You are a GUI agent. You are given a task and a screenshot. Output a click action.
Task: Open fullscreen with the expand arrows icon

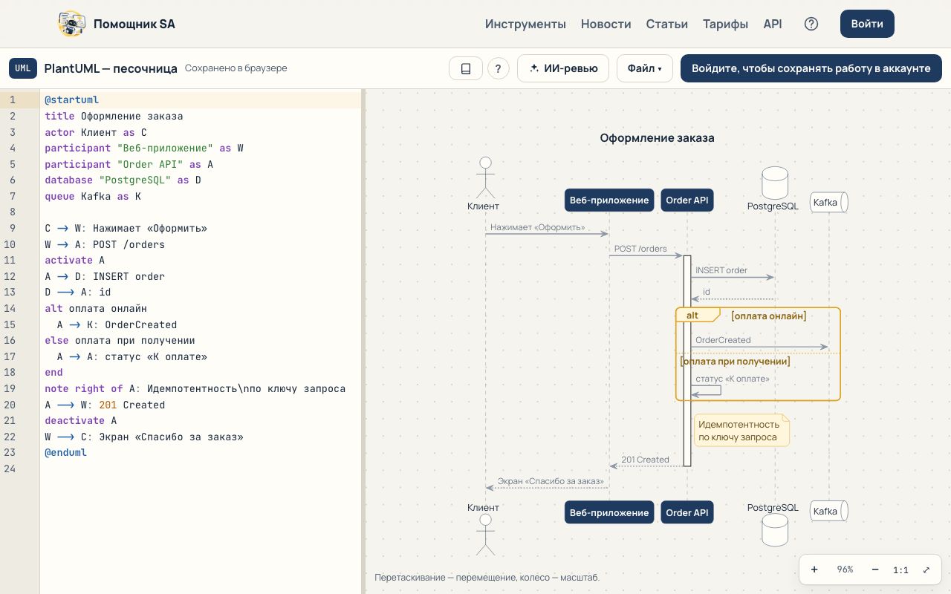pyautogui.click(x=926, y=569)
